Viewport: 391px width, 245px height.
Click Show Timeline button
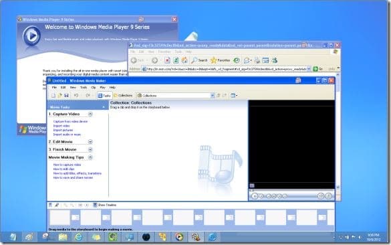pos(105,205)
